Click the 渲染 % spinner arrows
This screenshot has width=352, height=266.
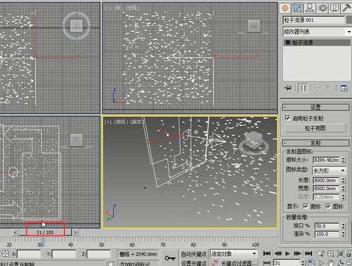[x=344, y=234]
